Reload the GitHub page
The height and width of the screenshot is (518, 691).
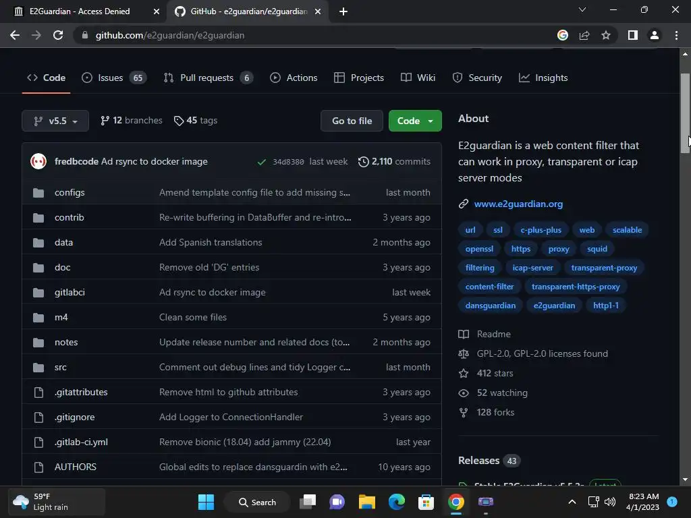(58, 35)
